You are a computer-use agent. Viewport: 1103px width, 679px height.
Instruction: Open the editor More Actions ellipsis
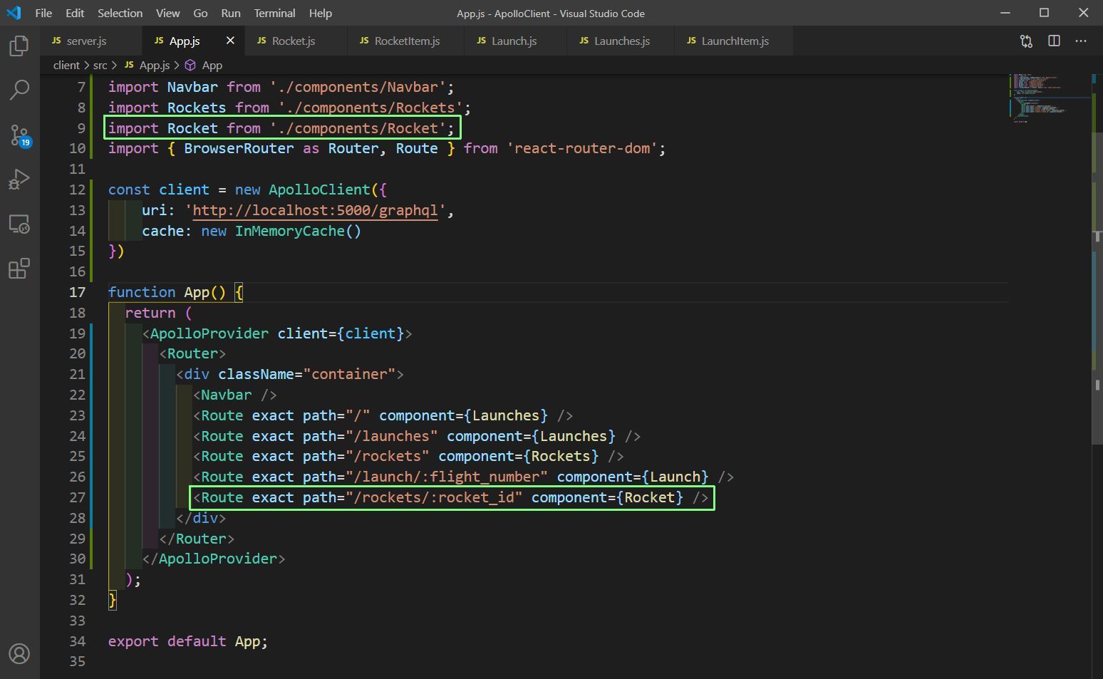point(1081,41)
